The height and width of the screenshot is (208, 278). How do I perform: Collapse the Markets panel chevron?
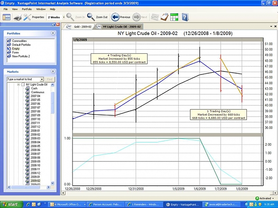(x=53, y=71)
